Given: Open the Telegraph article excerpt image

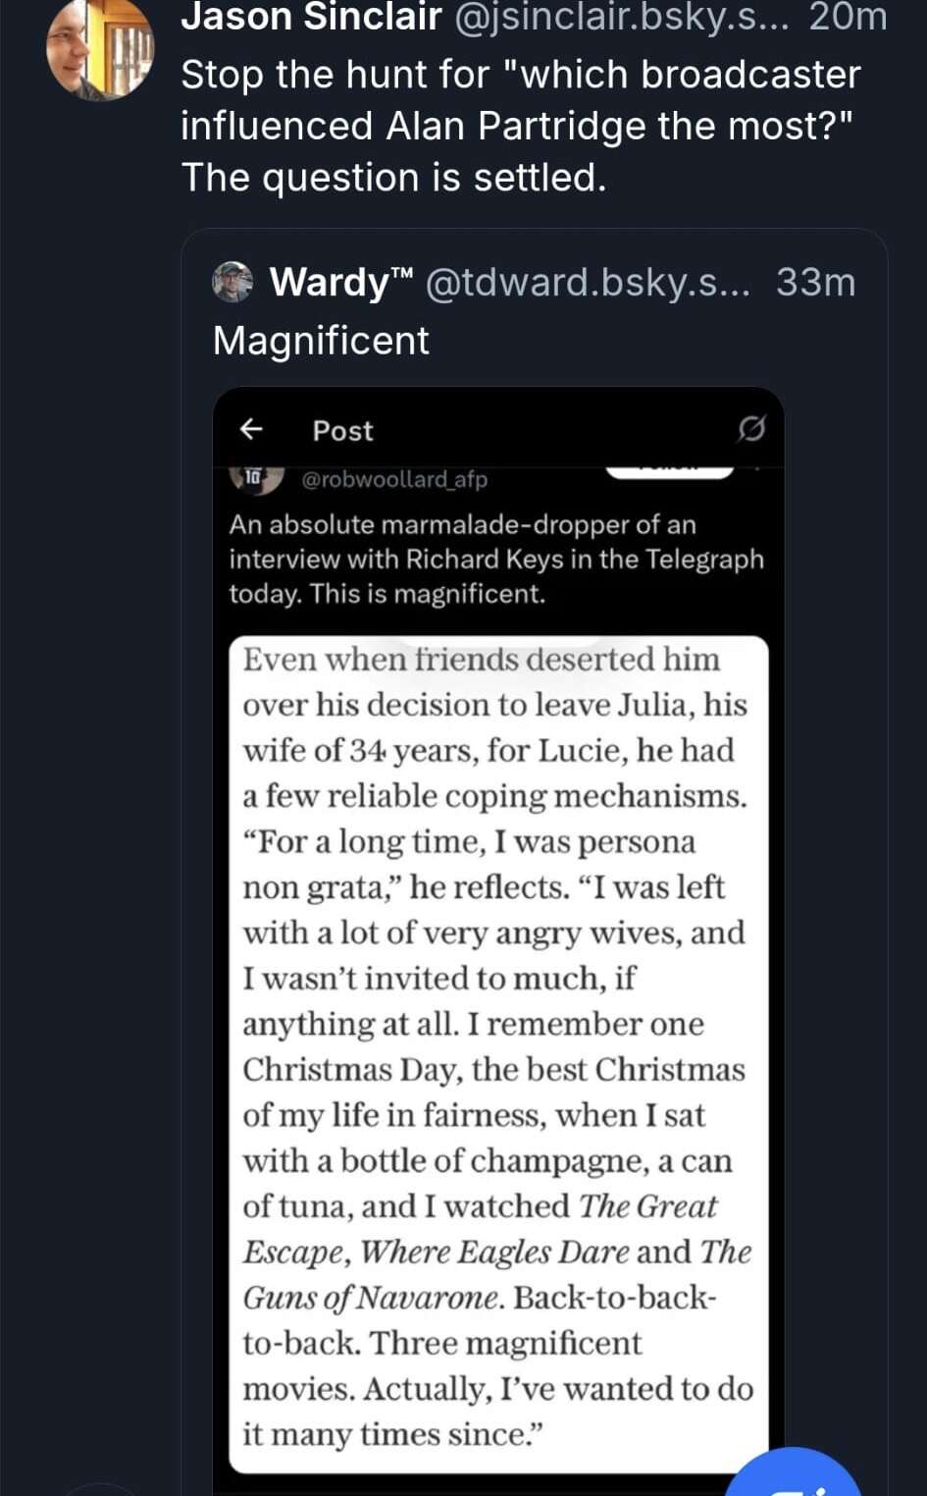Looking at the screenshot, I should click(x=498, y=1054).
